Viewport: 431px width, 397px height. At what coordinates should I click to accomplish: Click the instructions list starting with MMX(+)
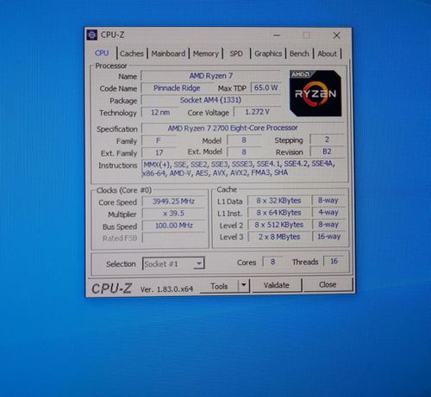(244, 168)
